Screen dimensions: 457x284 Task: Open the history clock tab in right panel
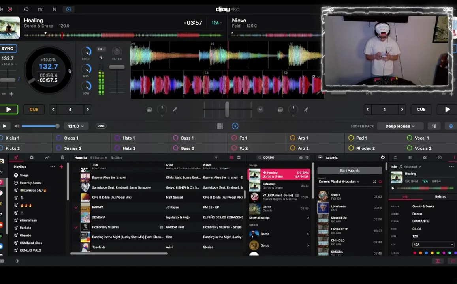[x=440, y=157]
